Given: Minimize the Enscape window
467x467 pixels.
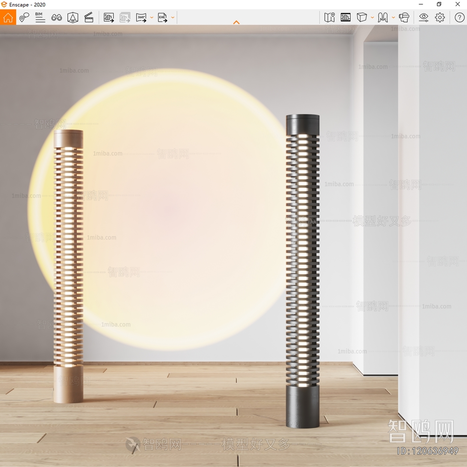Looking at the screenshot, I should coord(421,4).
